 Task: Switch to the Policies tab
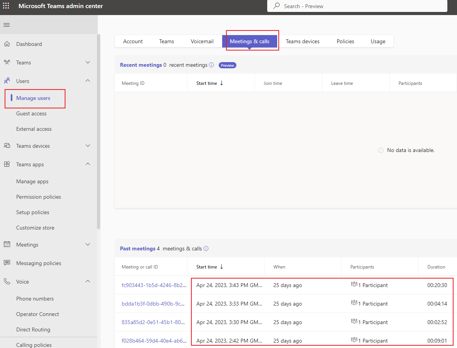click(x=345, y=41)
